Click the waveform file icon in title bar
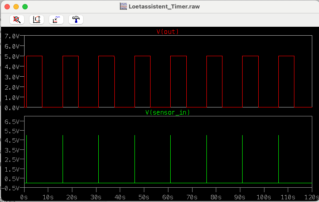319x202 pixels. (x=123, y=7)
